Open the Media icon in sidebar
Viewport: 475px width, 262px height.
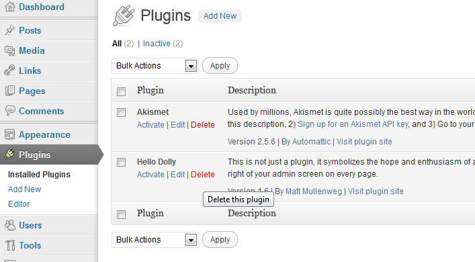(x=9, y=50)
